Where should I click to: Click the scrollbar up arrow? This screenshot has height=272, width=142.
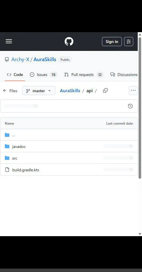(140, 34)
